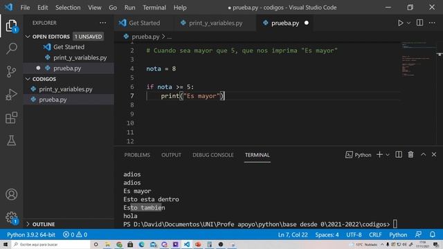Image resolution: width=443 pixels, height=249 pixels.
Task: Open errors and warnings status indicator
Action: pos(75,234)
